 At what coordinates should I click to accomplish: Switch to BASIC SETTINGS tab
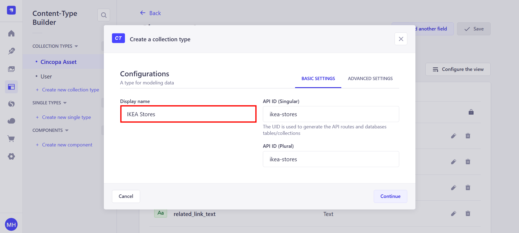pyautogui.click(x=318, y=78)
